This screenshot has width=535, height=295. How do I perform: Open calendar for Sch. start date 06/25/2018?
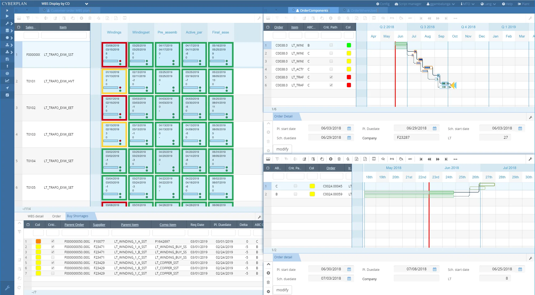coord(520,269)
